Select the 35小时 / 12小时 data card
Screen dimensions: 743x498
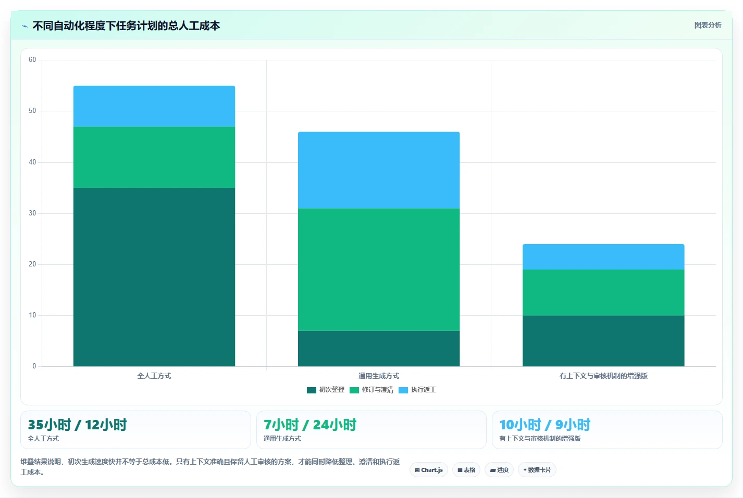[135, 430]
